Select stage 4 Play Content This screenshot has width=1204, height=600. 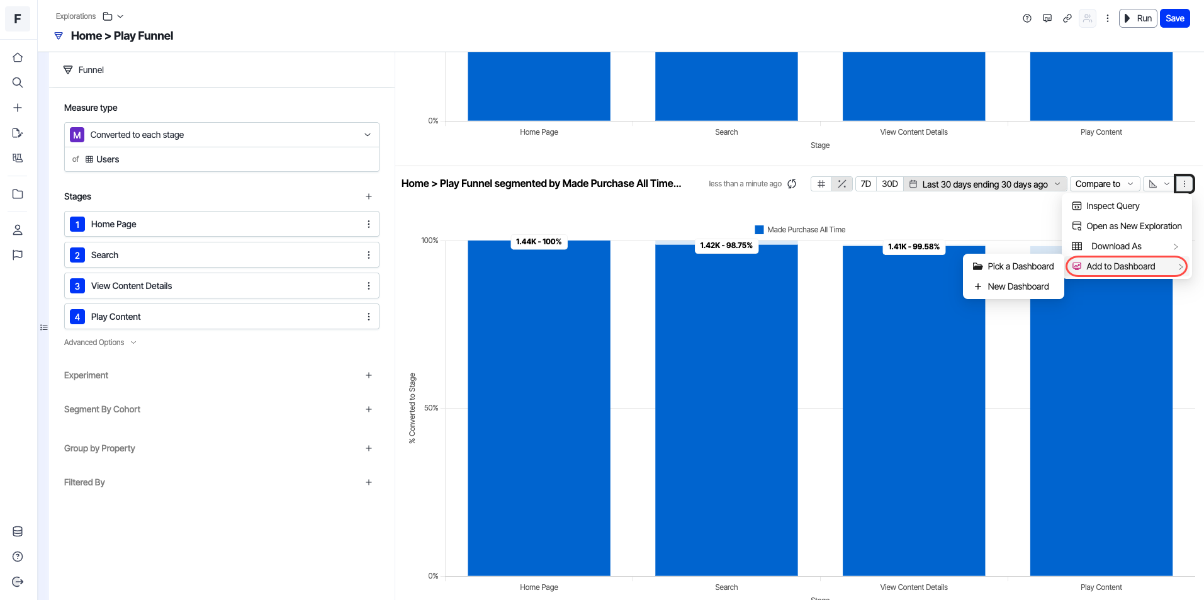coord(222,317)
